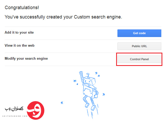Screen dimensions: 166x123
Task: Click the red circular Gostaran Web logo
Action: pos(35,110)
